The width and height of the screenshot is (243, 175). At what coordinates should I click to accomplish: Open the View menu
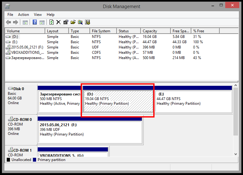tap(38, 15)
